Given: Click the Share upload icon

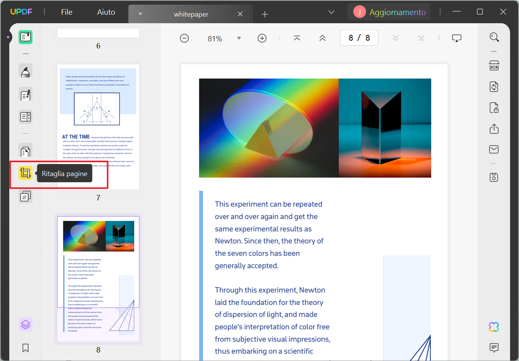Looking at the screenshot, I should click(x=494, y=128).
